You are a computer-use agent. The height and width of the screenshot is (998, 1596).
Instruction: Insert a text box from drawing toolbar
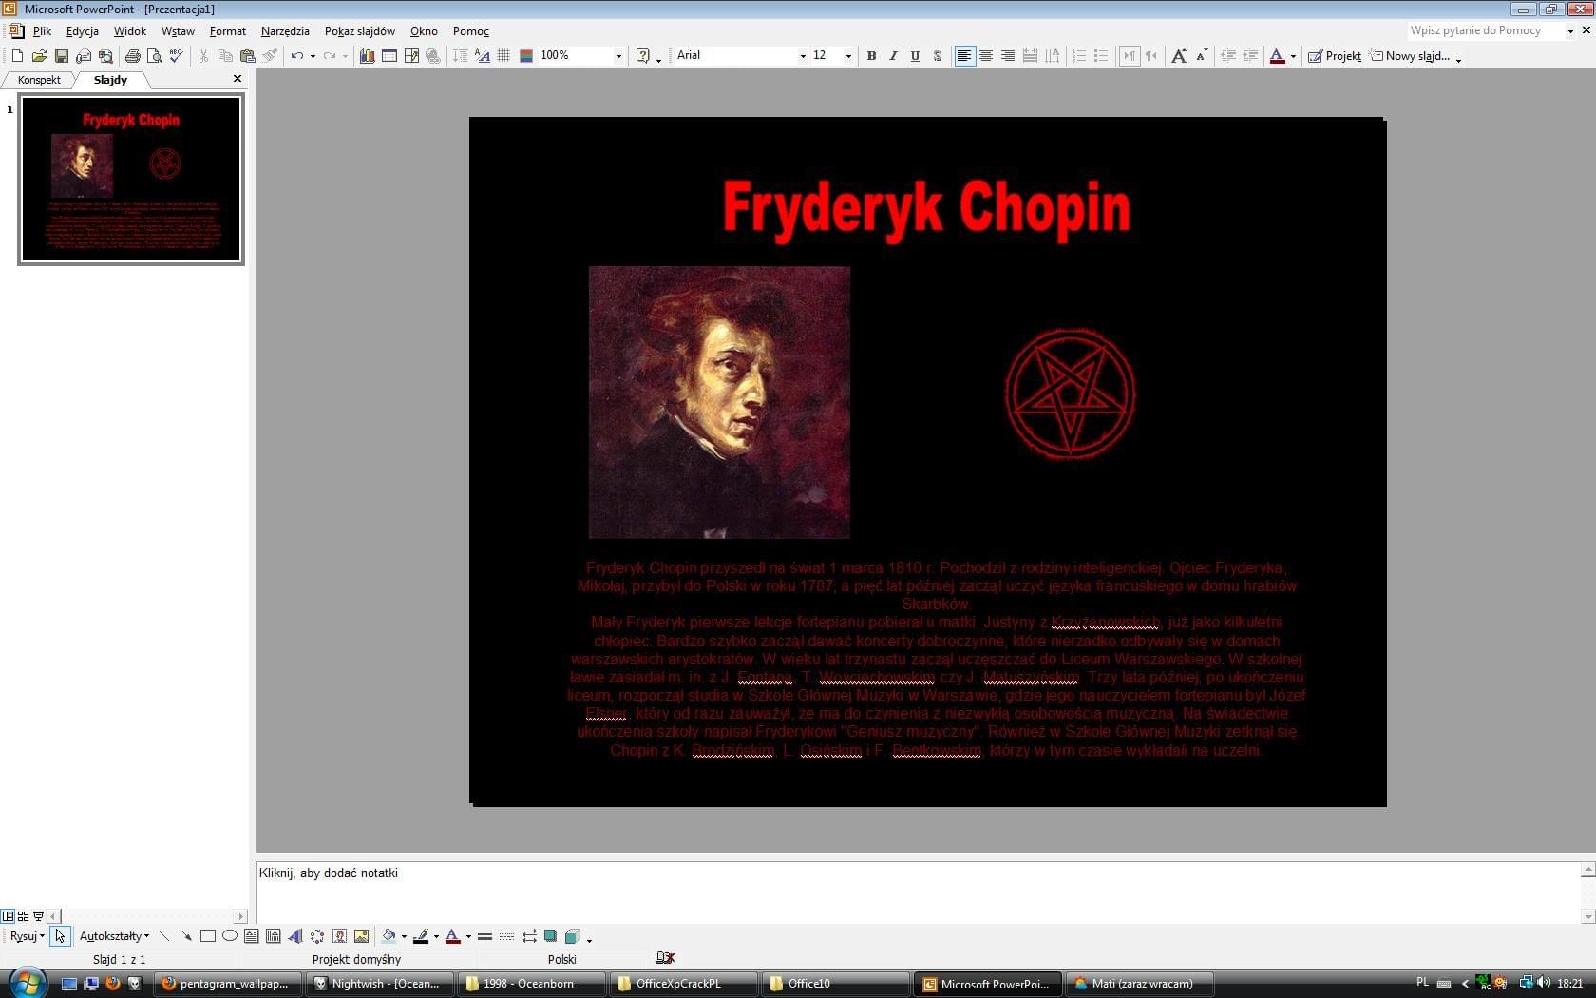coord(252,936)
